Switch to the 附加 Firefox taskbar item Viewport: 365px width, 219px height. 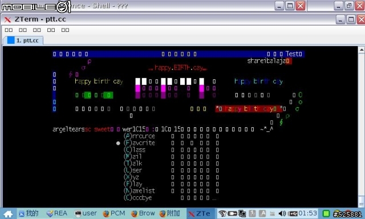[170, 213]
